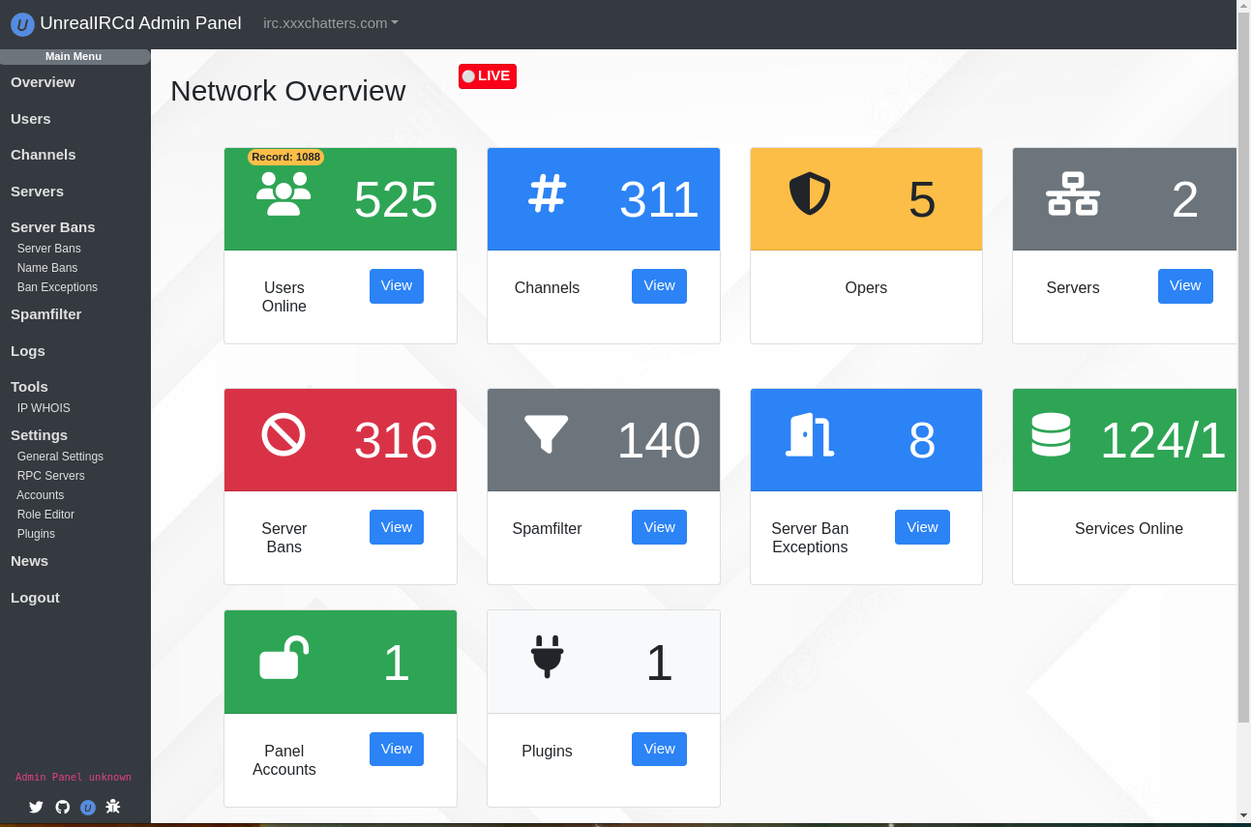The image size is (1251, 827).
Task: Open the Server Bans main menu section
Action: [53, 227]
